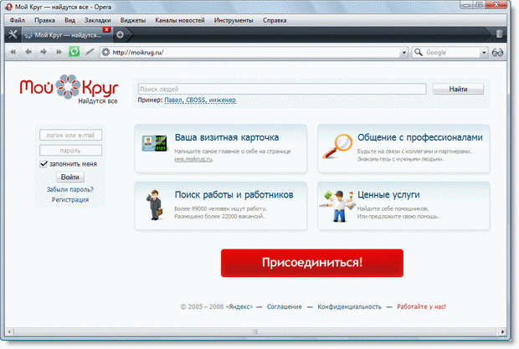
Task: Click the Войти login button
Action: point(69,177)
